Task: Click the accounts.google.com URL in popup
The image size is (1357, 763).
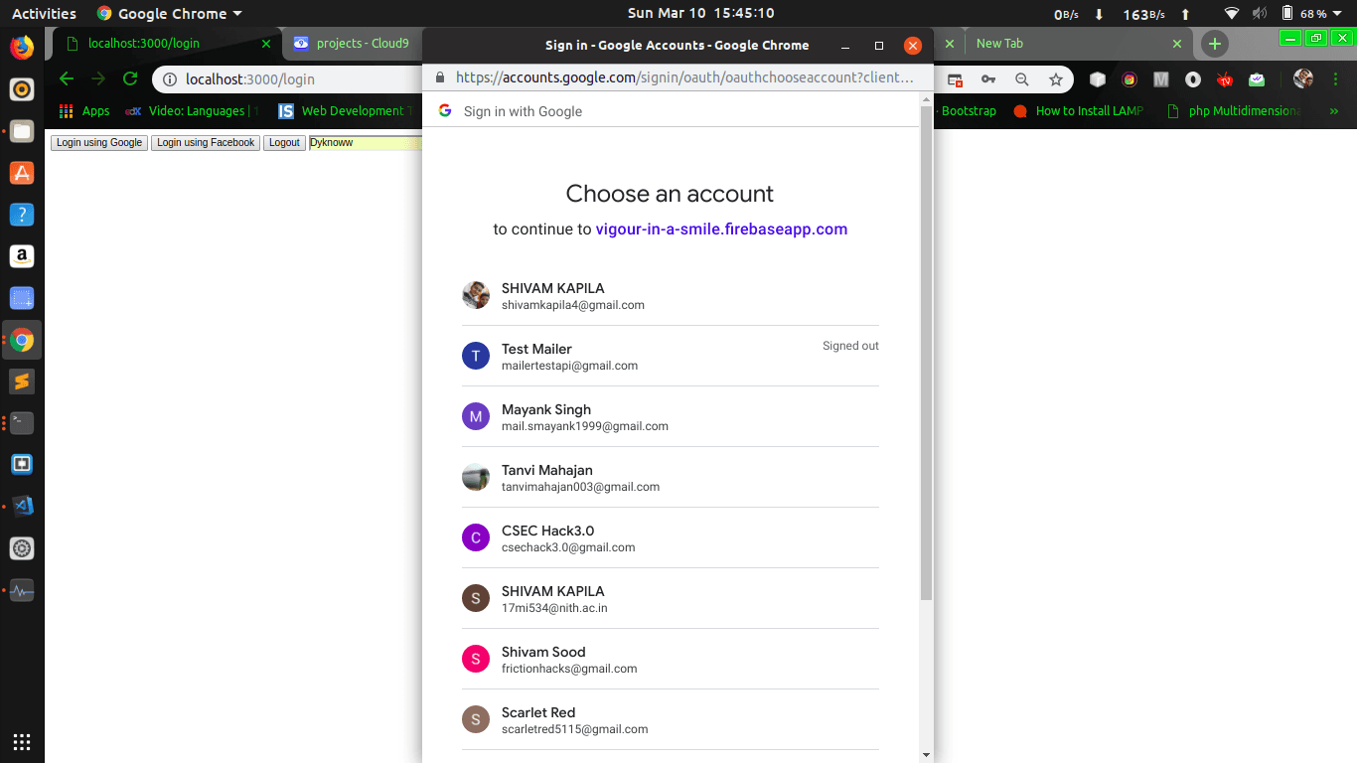Action: pyautogui.click(x=684, y=77)
